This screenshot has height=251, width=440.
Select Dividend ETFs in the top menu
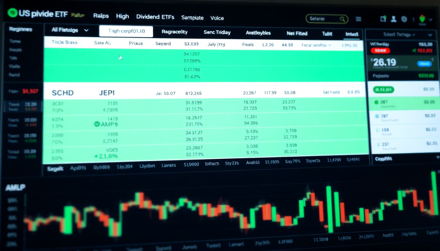pyautogui.click(x=155, y=17)
